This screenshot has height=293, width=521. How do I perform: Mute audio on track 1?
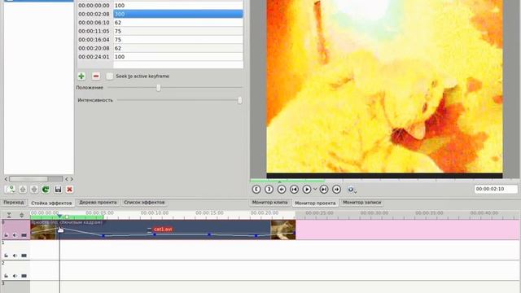pos(15,256)
